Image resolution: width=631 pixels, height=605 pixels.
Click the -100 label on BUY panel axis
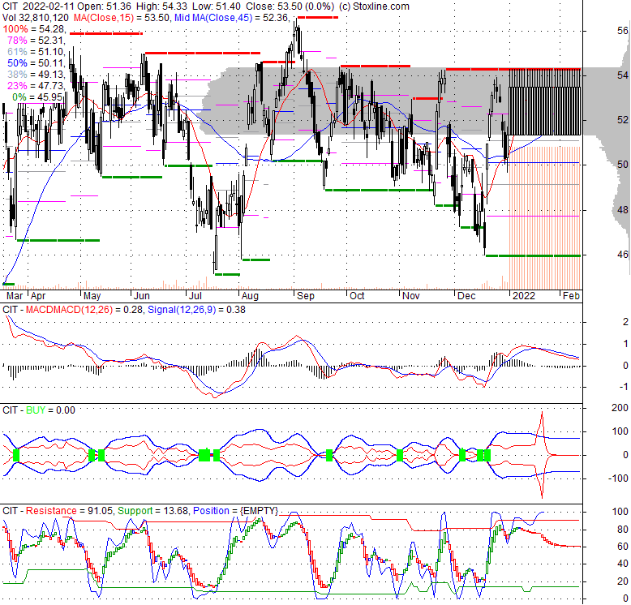click(618, 478)
